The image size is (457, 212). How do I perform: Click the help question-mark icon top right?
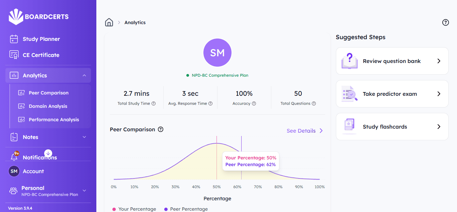point(445,22)
